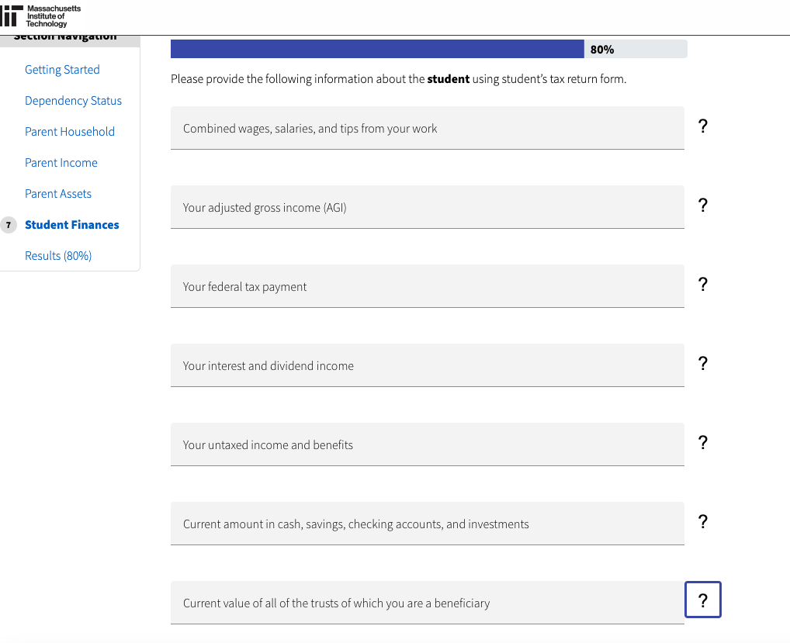Show help for interest and dividend income
Screen dimensions: 790x643
coord(702,364)
